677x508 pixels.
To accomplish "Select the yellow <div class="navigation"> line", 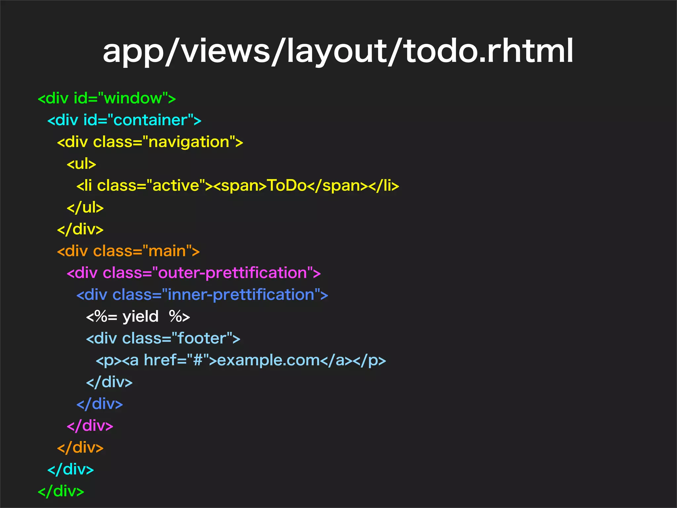I will pos(150,143).
